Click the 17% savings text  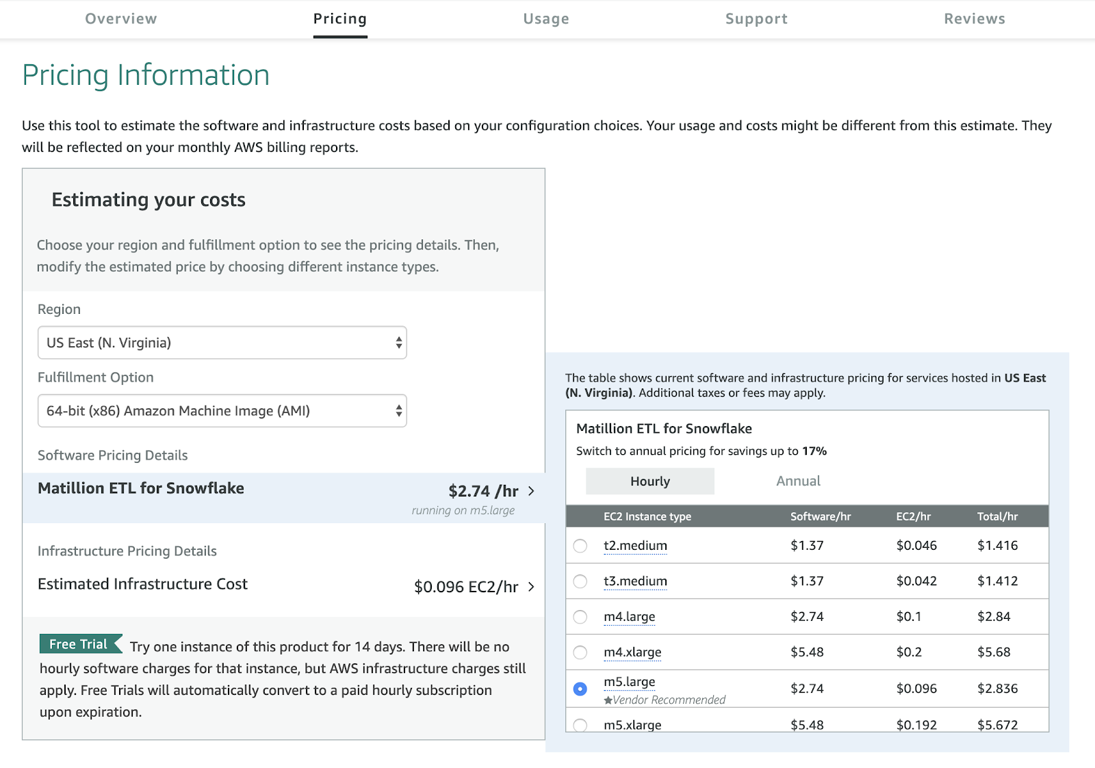(x=814, y=451)
